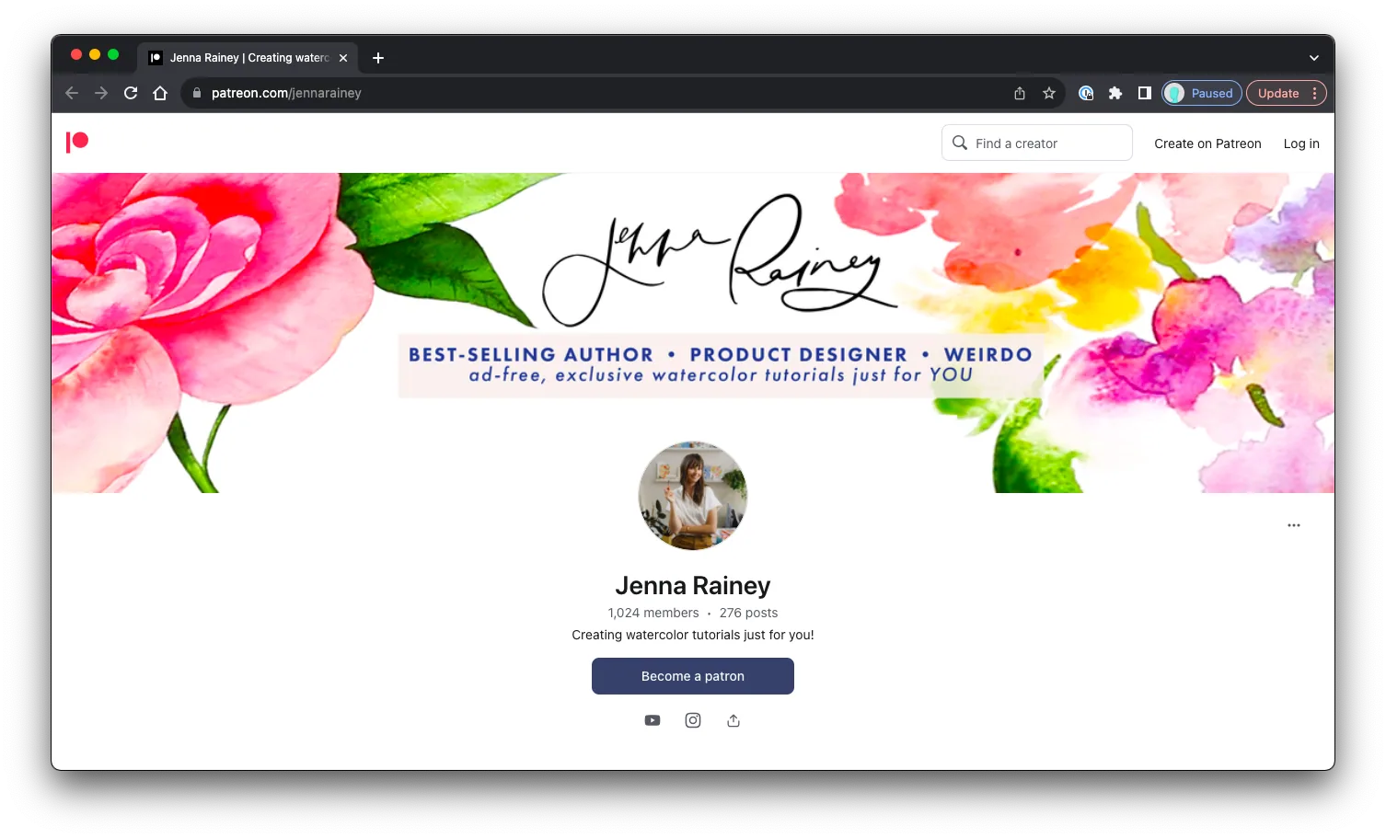Image resolution: width=1386 pixels, height=838 pixels.
Task: Click the lock icon for site information
Action: point(197,93)
